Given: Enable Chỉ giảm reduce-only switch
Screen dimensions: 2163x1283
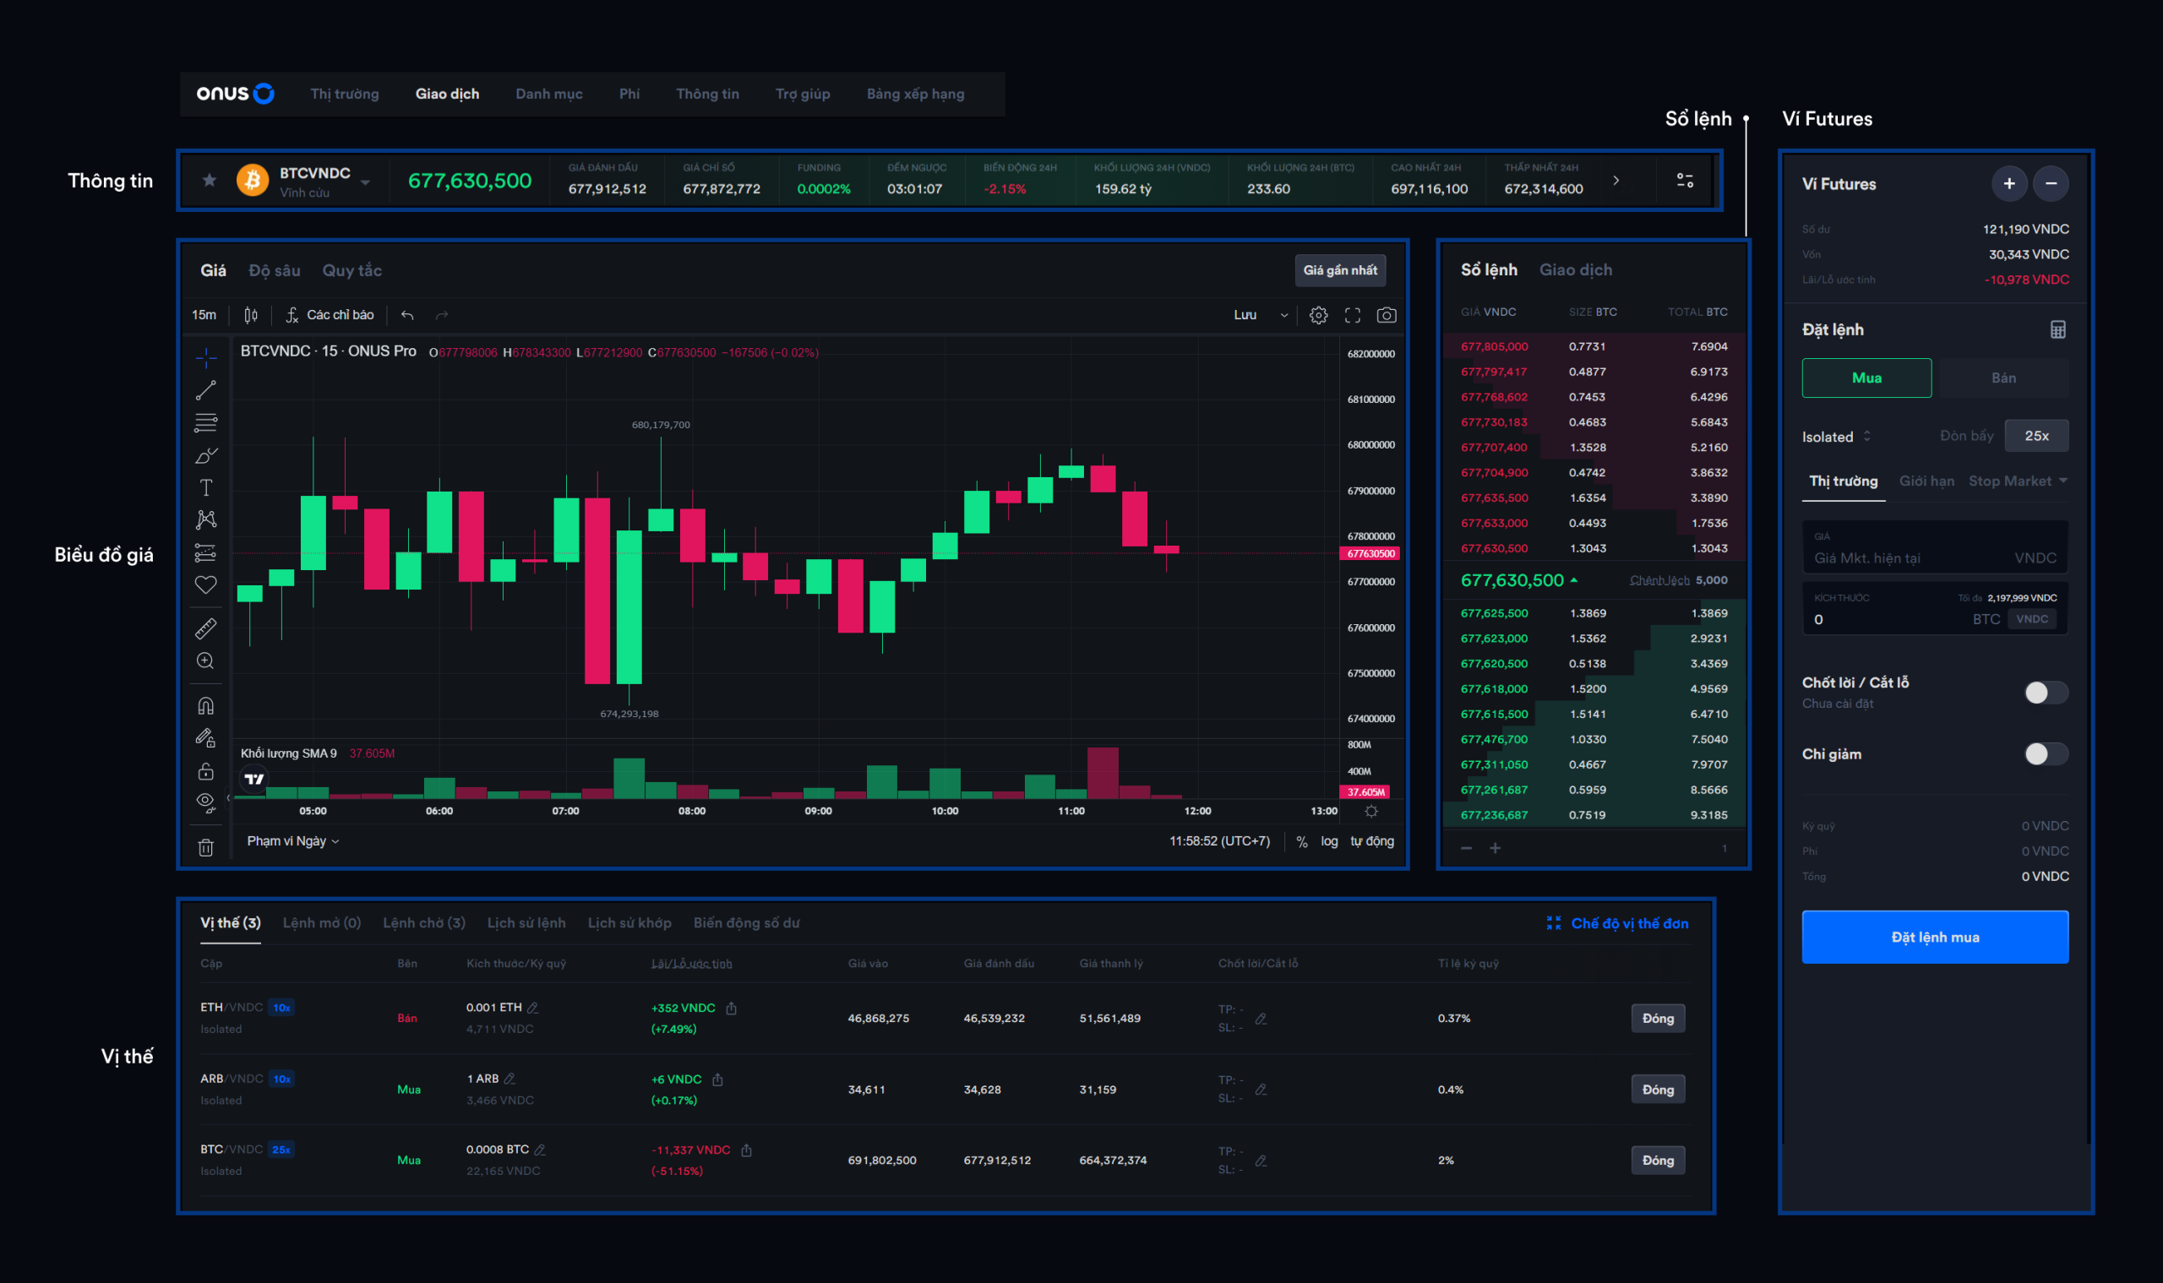Looking at the screenshot, I should (2046, 754).
